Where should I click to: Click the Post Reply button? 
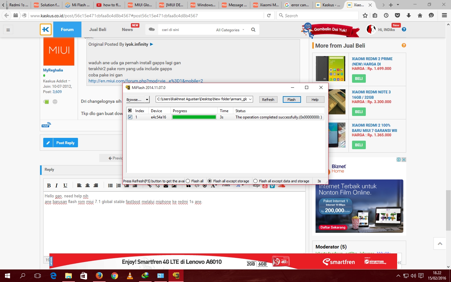click(x=60, y=143)
